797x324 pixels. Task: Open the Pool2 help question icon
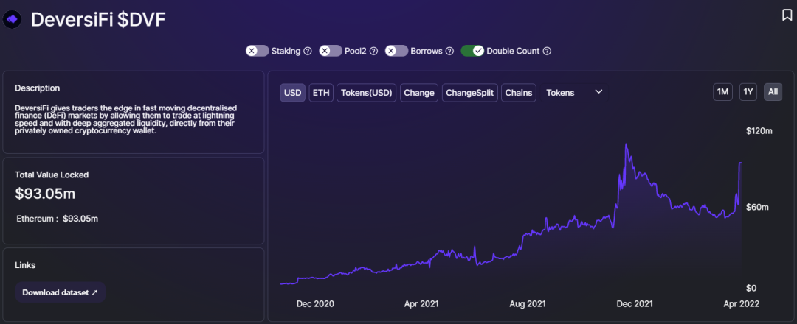[x=373, y=51]
